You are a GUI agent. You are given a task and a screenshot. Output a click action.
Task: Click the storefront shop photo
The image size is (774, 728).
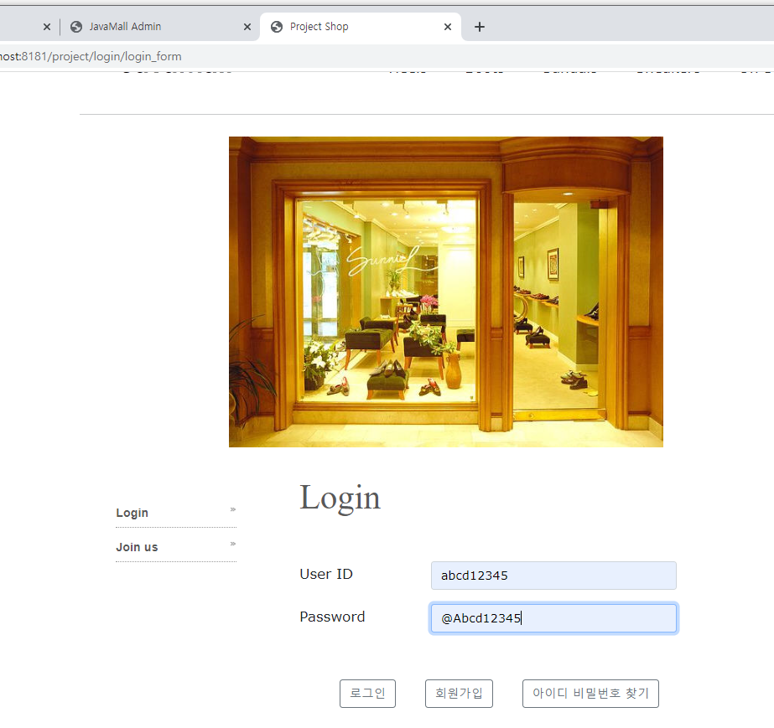[445, 292]
